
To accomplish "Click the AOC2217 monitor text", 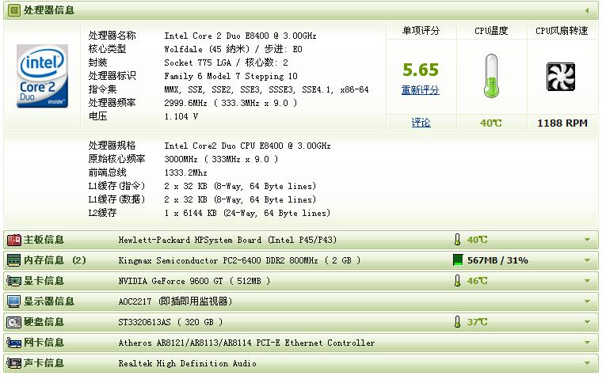I will click(x=175, y=301).
